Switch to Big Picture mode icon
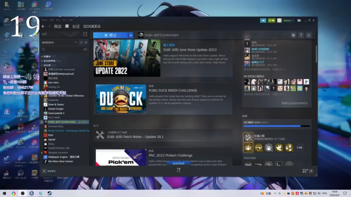Image resolution: width=351 pixels, height=197 pixels. [299, 20]
